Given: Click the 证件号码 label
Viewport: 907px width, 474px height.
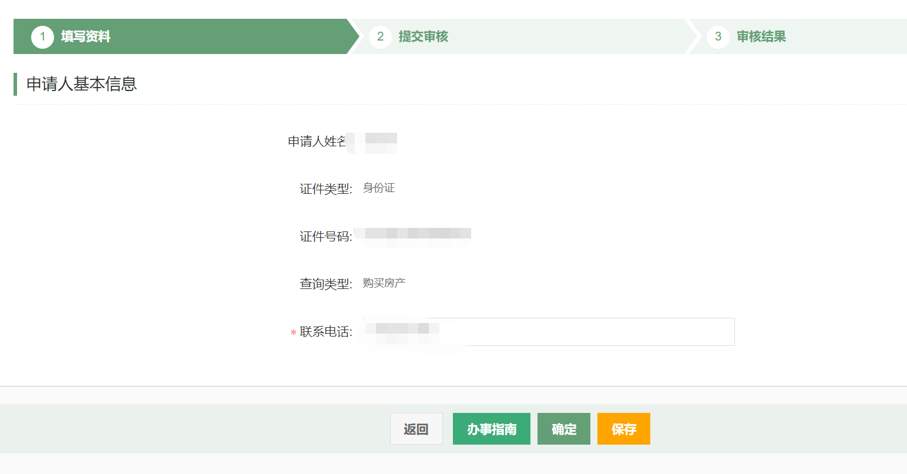Looking at the screenshot, I should [x=325, y=237].
